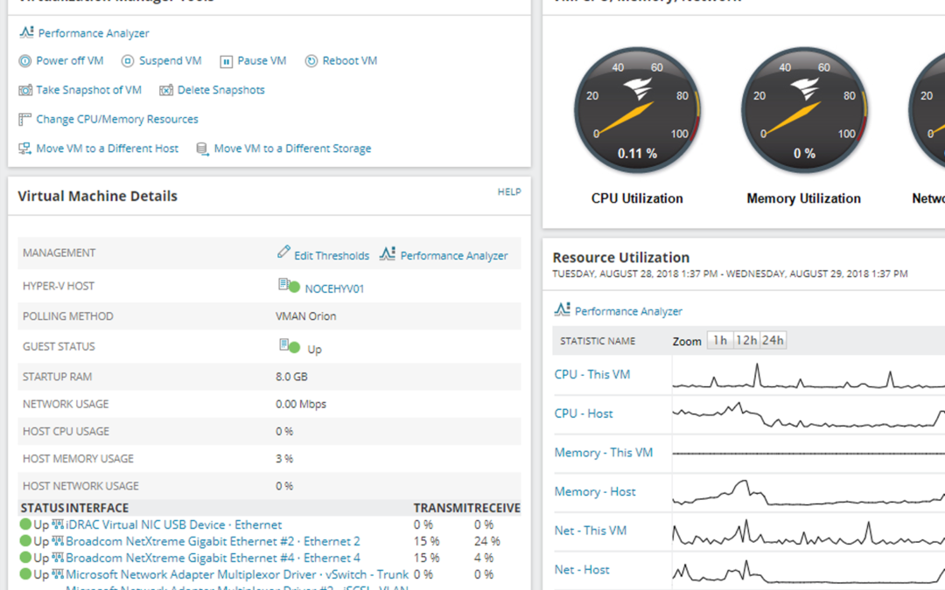Click the Suspend VM icon
The height and width of the screenshot is (590, 945).
(128, 61)
